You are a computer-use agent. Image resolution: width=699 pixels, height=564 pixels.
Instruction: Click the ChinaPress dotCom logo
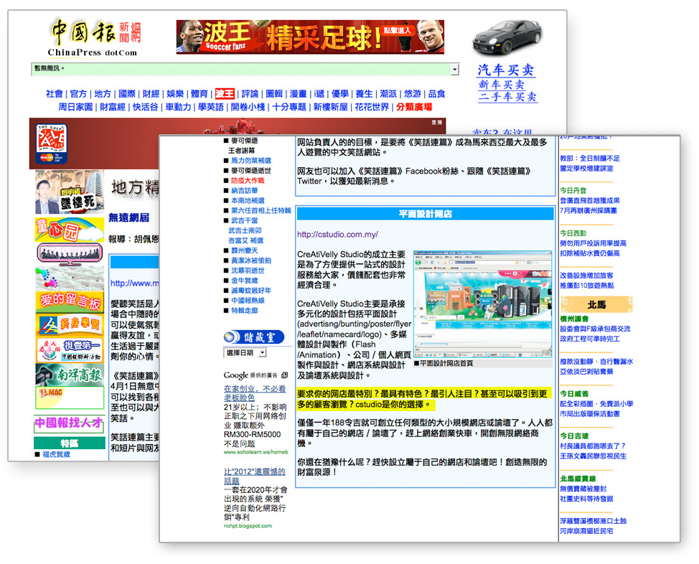click(95, 38)
